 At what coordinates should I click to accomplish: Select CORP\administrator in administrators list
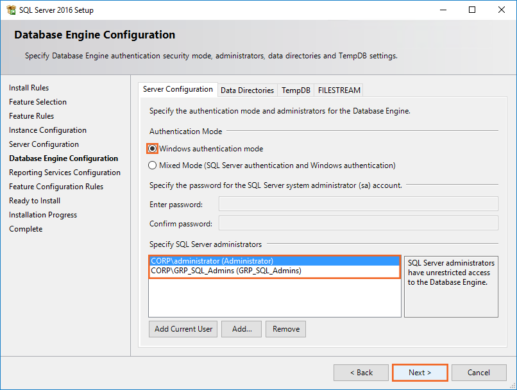(212, 261)
